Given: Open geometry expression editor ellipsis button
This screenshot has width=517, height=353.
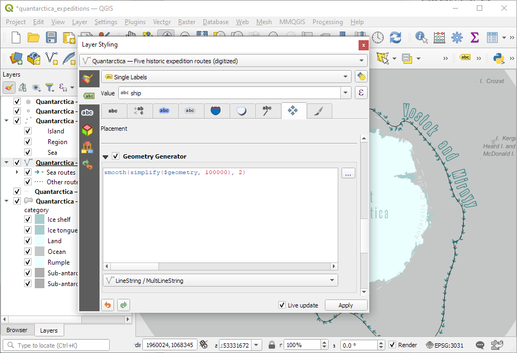Looking at the screenshot, I should [348, 173].
